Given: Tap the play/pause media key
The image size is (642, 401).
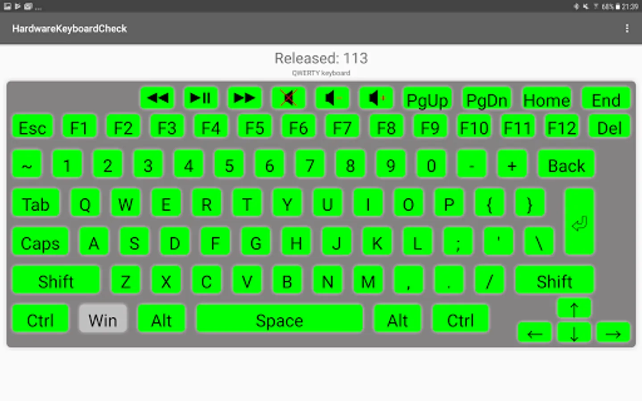Looking at the screenshot, I should coord(201,98).
